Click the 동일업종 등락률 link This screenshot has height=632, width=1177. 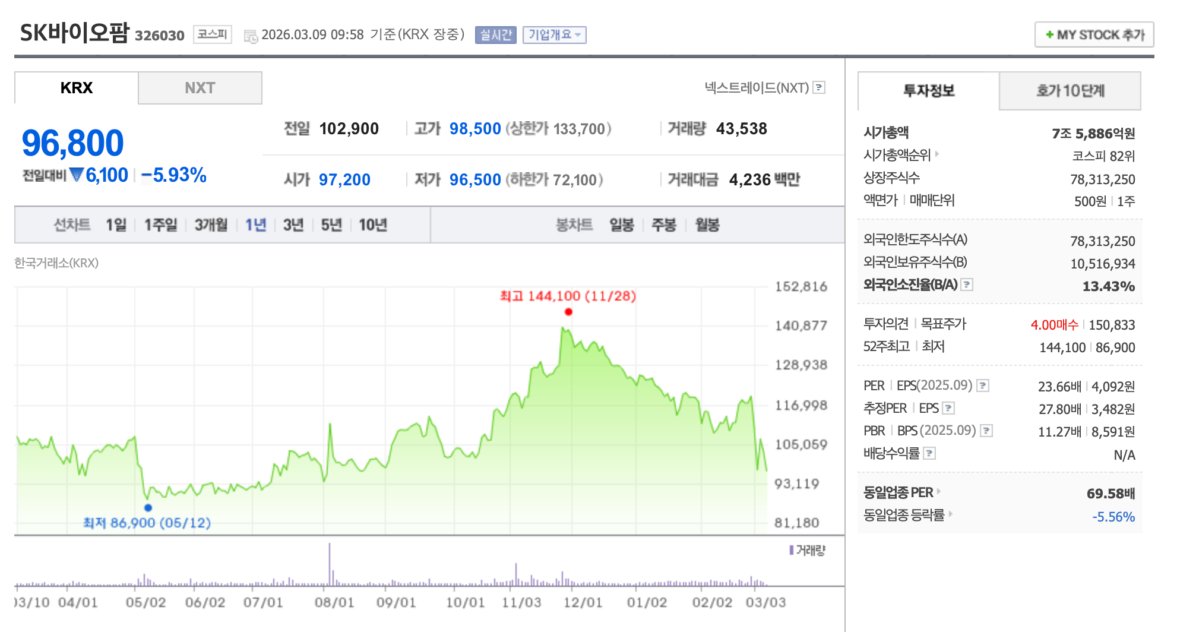pos(904,515)
